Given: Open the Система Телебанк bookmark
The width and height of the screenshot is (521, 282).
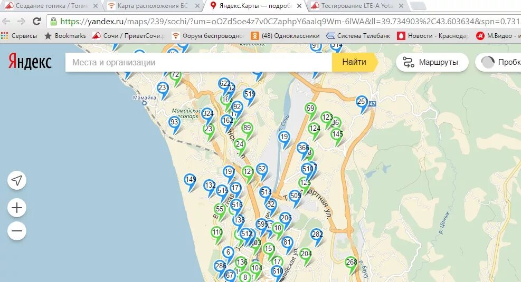Looking at the screenshot, I should point(358,35).
